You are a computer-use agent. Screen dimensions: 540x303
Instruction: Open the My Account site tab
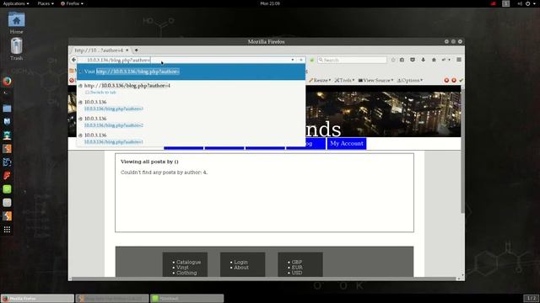point(347,144)
